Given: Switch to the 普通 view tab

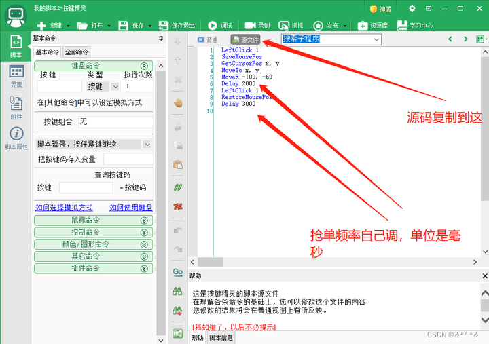Looking at the screenshot, I should tap(208, 39).
